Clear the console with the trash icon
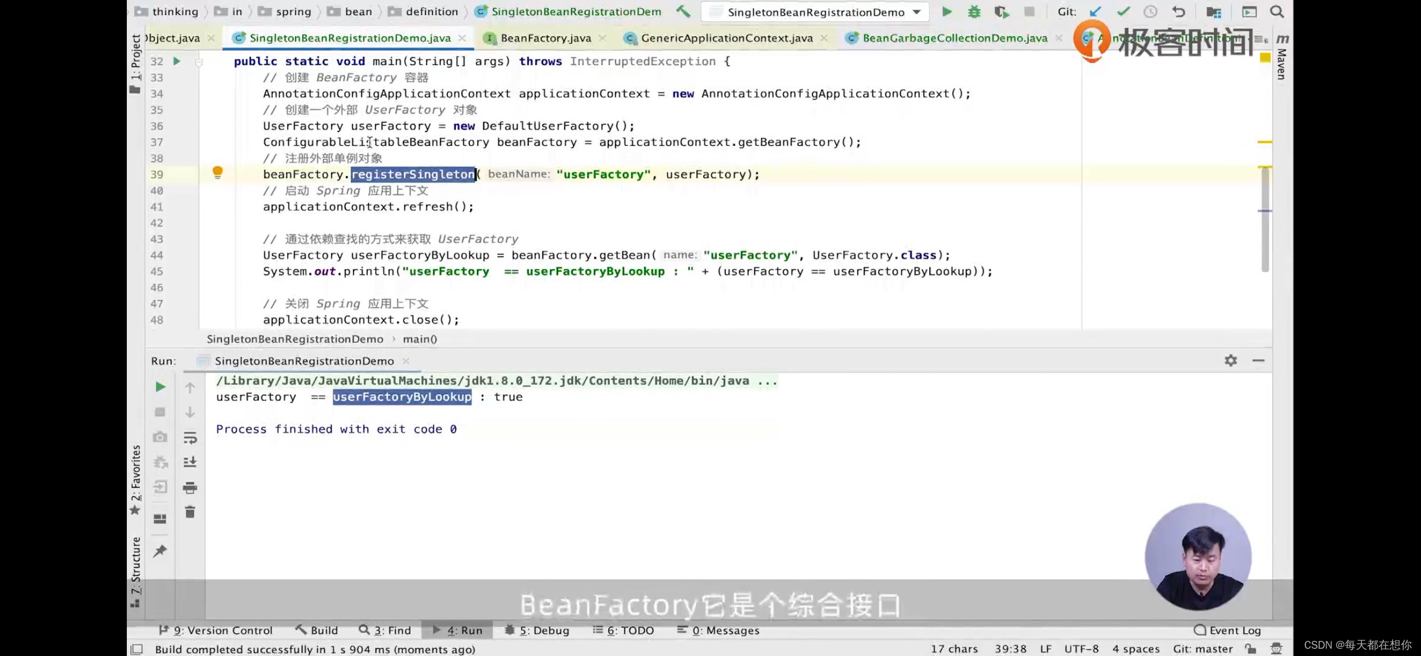Viewport: 1421px width, 656px height. (x=190, y=512)
